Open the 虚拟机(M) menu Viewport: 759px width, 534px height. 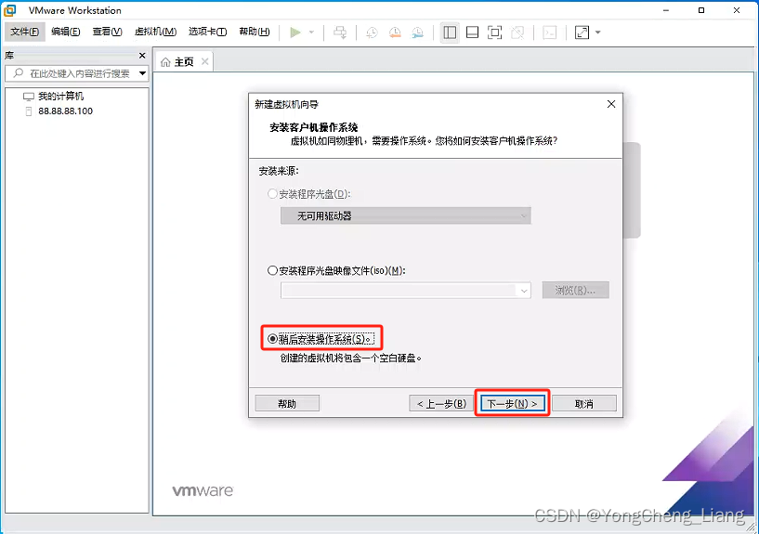[155, 32]
